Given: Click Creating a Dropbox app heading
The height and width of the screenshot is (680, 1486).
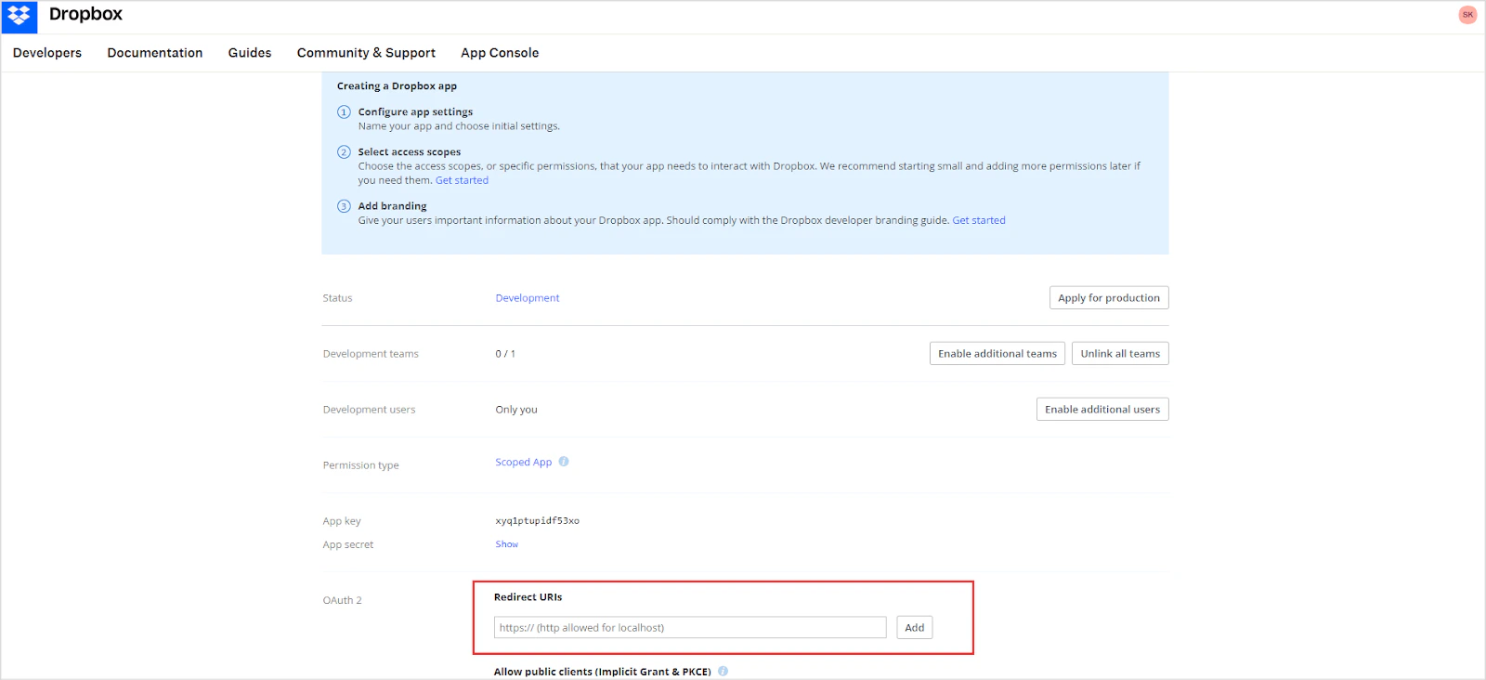Looking at the screenshot, I should [x=397, y=85].
